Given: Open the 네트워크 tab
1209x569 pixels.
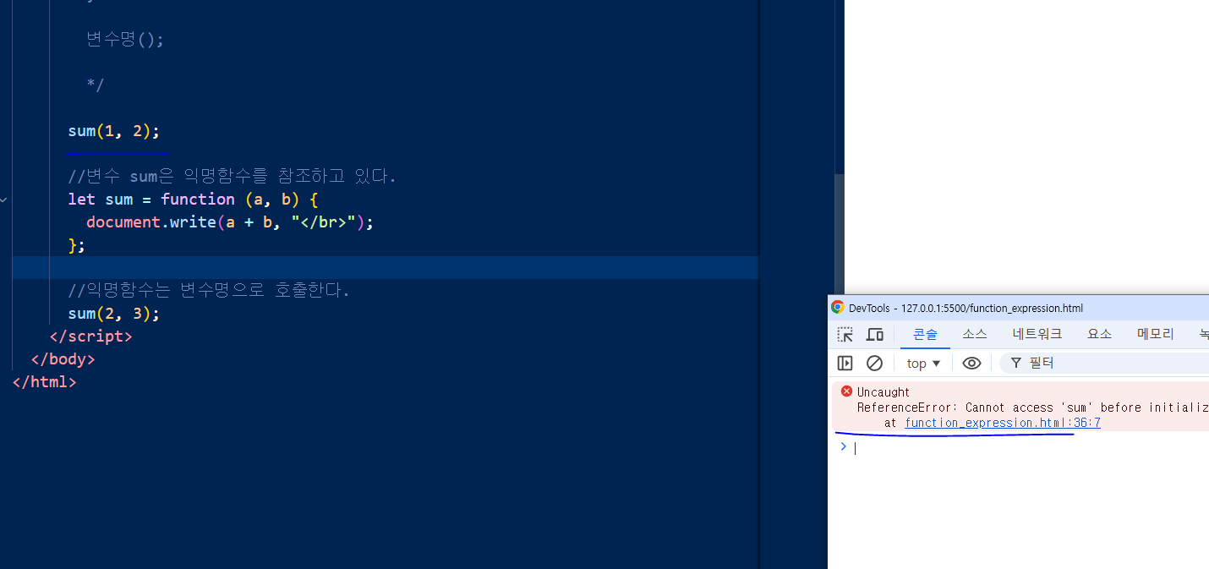Looking at the screenshot, I should click(1037, 334).
